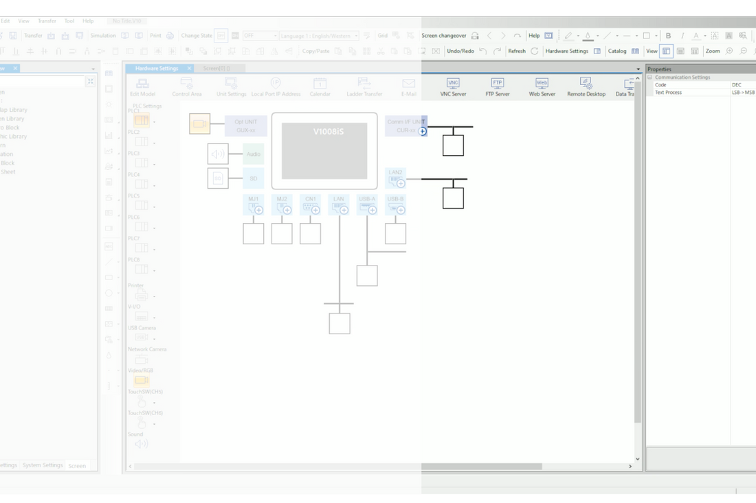Open the VNC Server settings

point(453,86)
